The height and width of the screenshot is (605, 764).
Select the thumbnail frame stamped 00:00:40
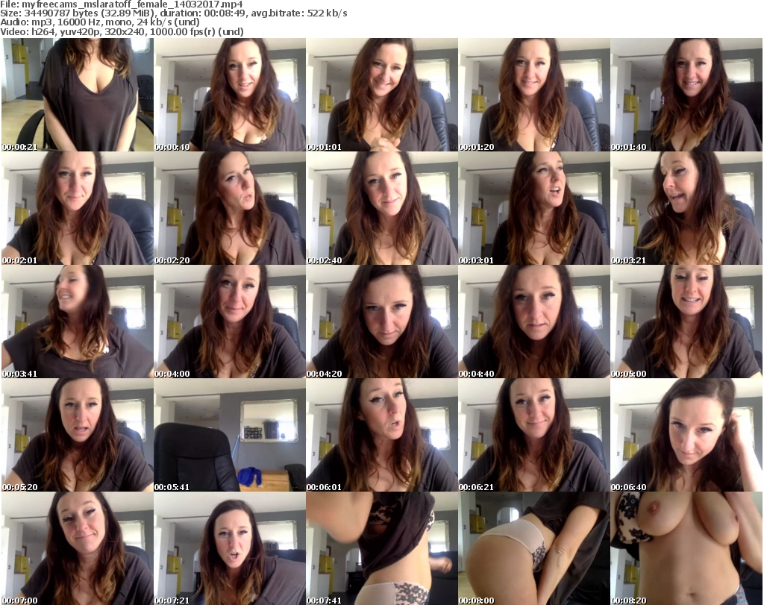[230, 95]
